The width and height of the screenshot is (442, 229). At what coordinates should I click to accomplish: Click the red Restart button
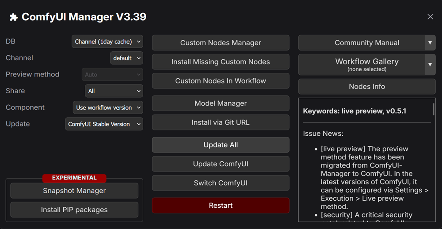tap(221, 205)
